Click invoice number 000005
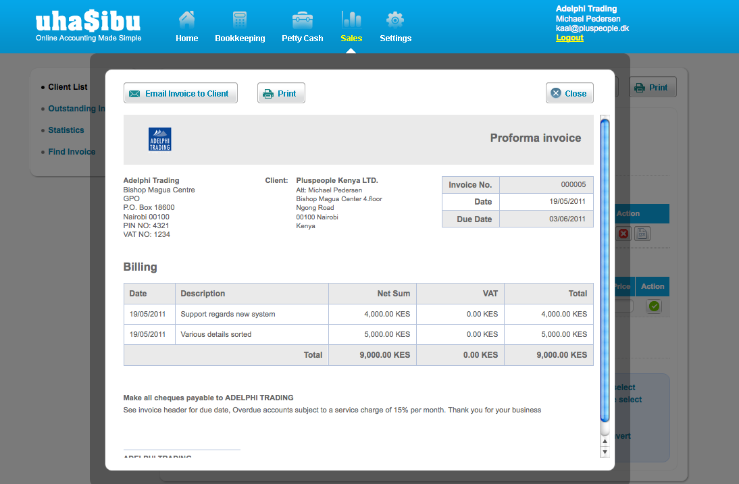 [573, 184]
